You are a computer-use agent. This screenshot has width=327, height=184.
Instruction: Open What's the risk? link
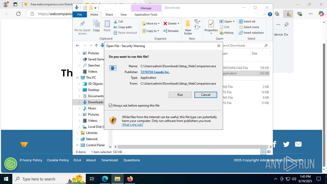point(133,125)
